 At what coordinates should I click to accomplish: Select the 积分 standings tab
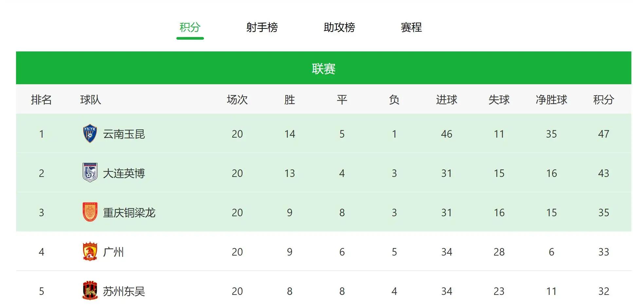click(x=190, y=27)
